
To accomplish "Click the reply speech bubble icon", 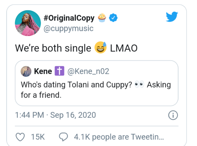I will point(64,137).
